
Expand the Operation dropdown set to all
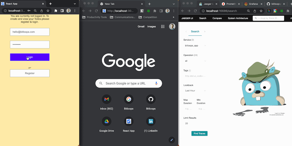click(x=195, y=61)
